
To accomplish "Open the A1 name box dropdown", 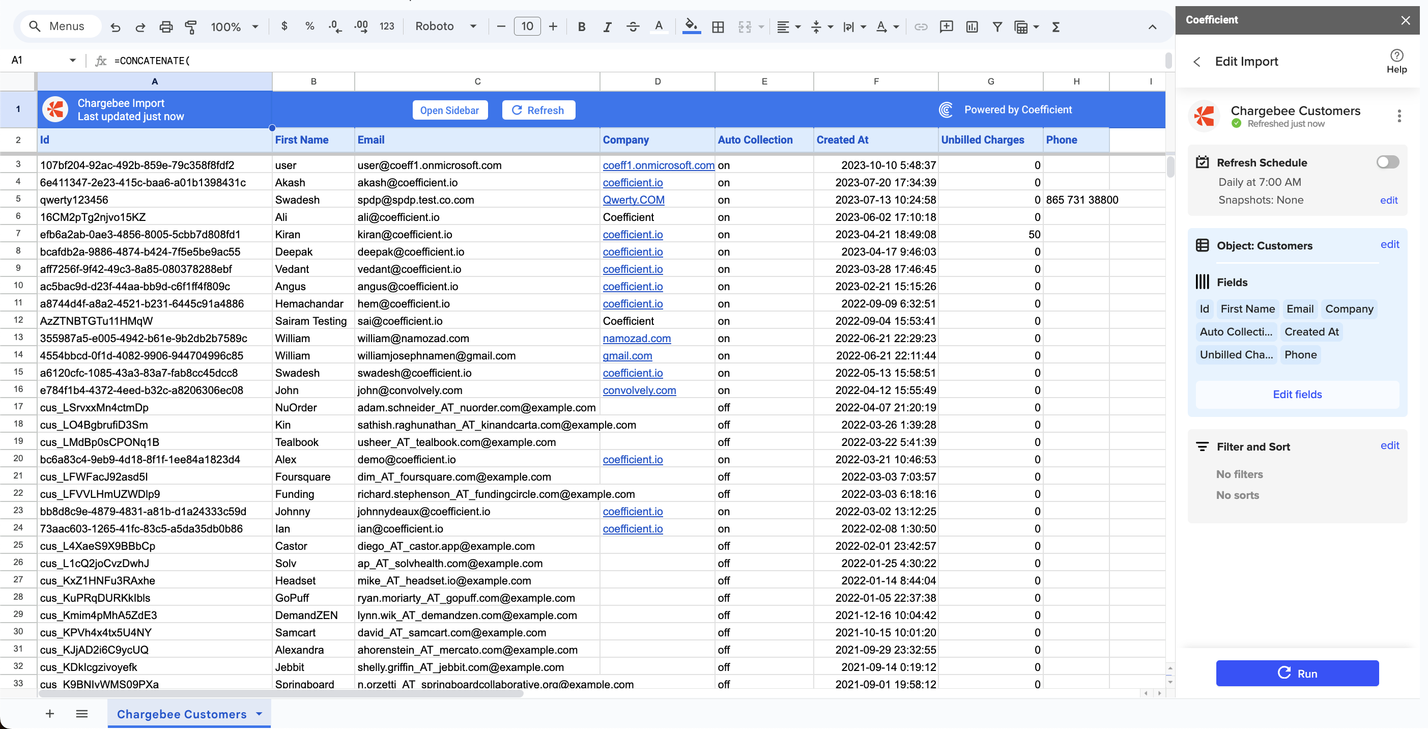I will click(x=73, y=60).
